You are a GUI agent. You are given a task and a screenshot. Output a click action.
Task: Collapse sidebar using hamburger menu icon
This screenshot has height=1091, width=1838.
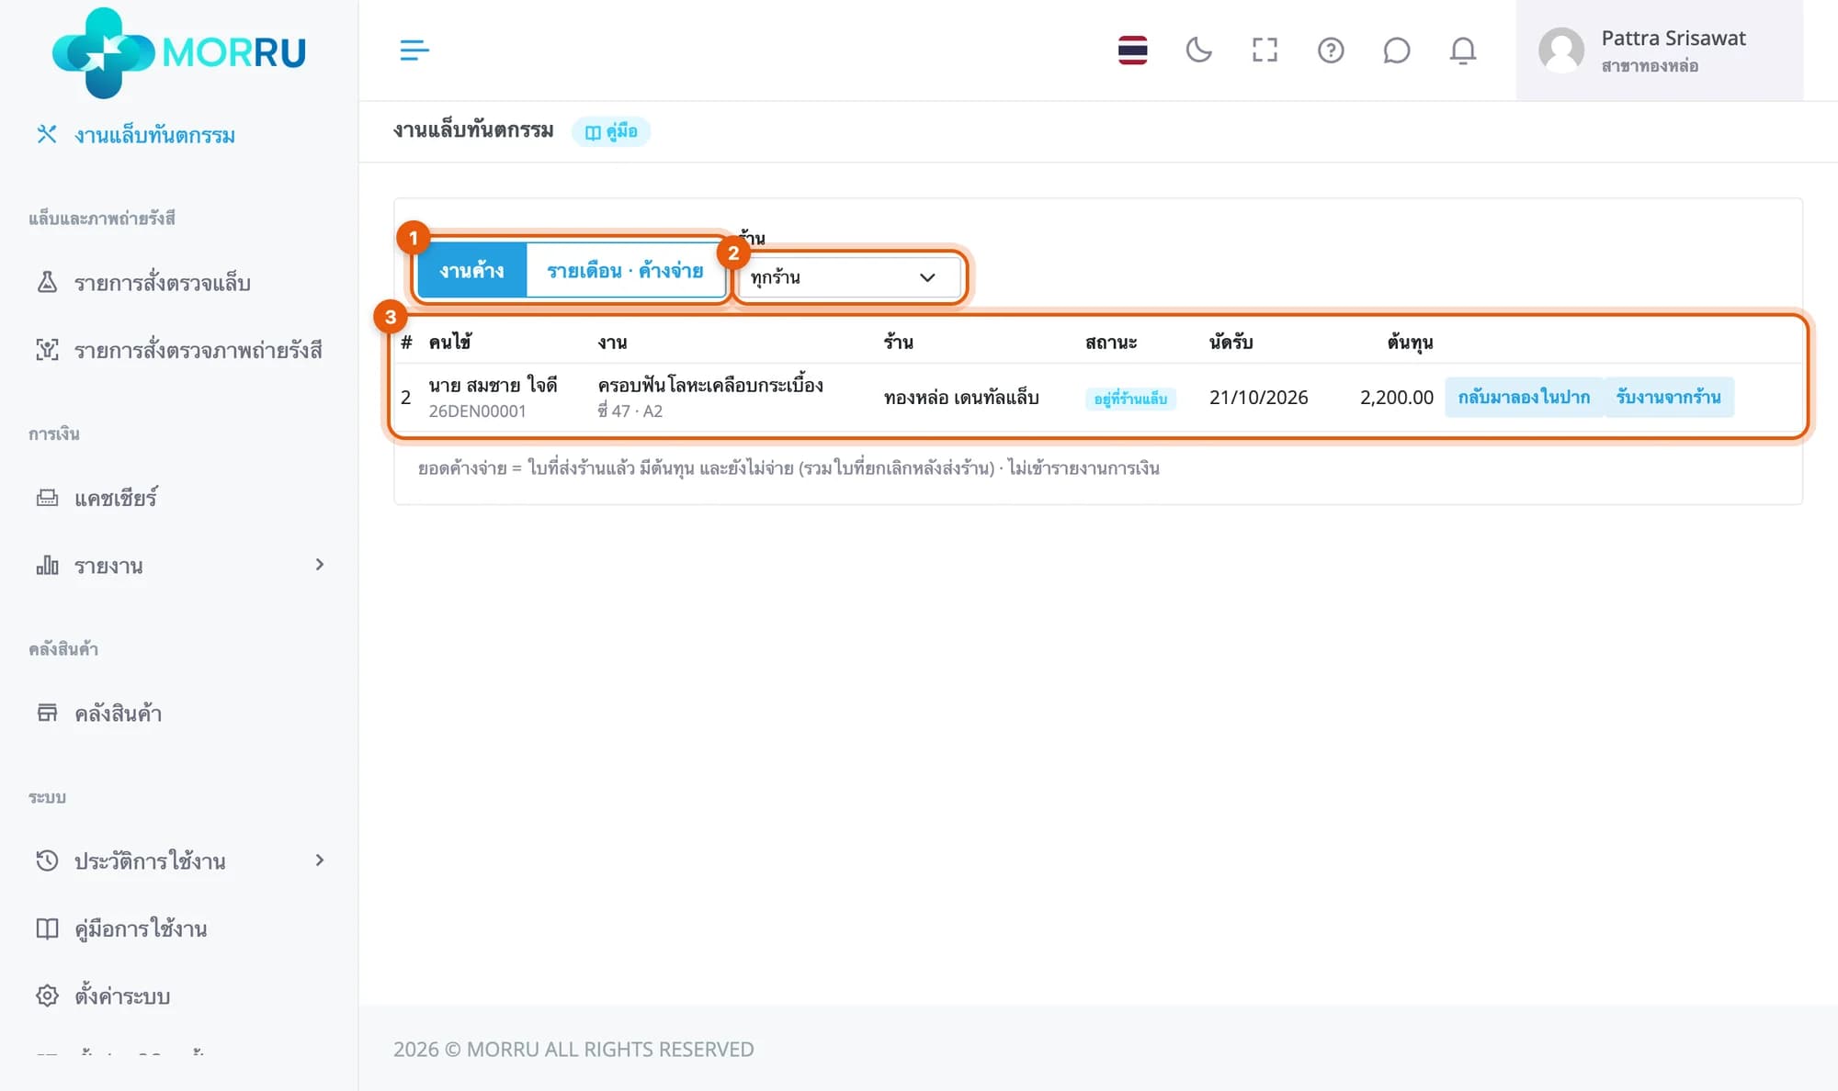[x=414, y=50]
